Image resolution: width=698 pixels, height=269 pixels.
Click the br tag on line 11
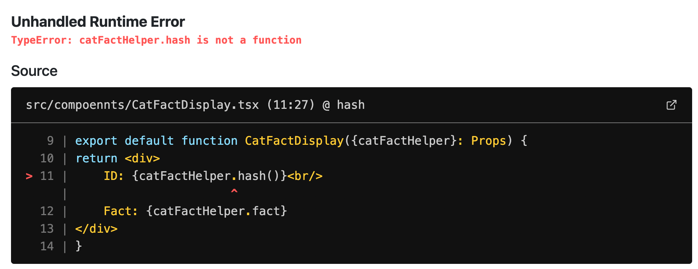pyautogui.click(x=305, y=176)
